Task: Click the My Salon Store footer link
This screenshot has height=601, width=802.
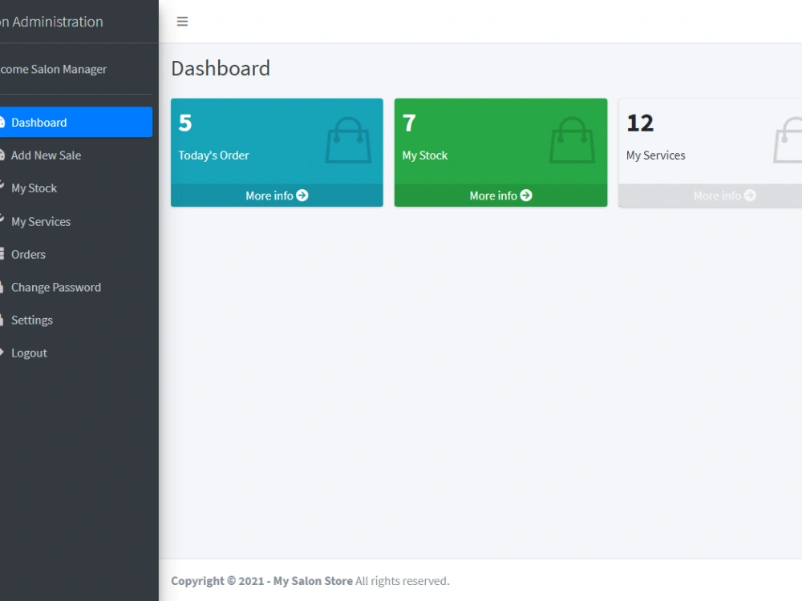Action: (313, 581)
